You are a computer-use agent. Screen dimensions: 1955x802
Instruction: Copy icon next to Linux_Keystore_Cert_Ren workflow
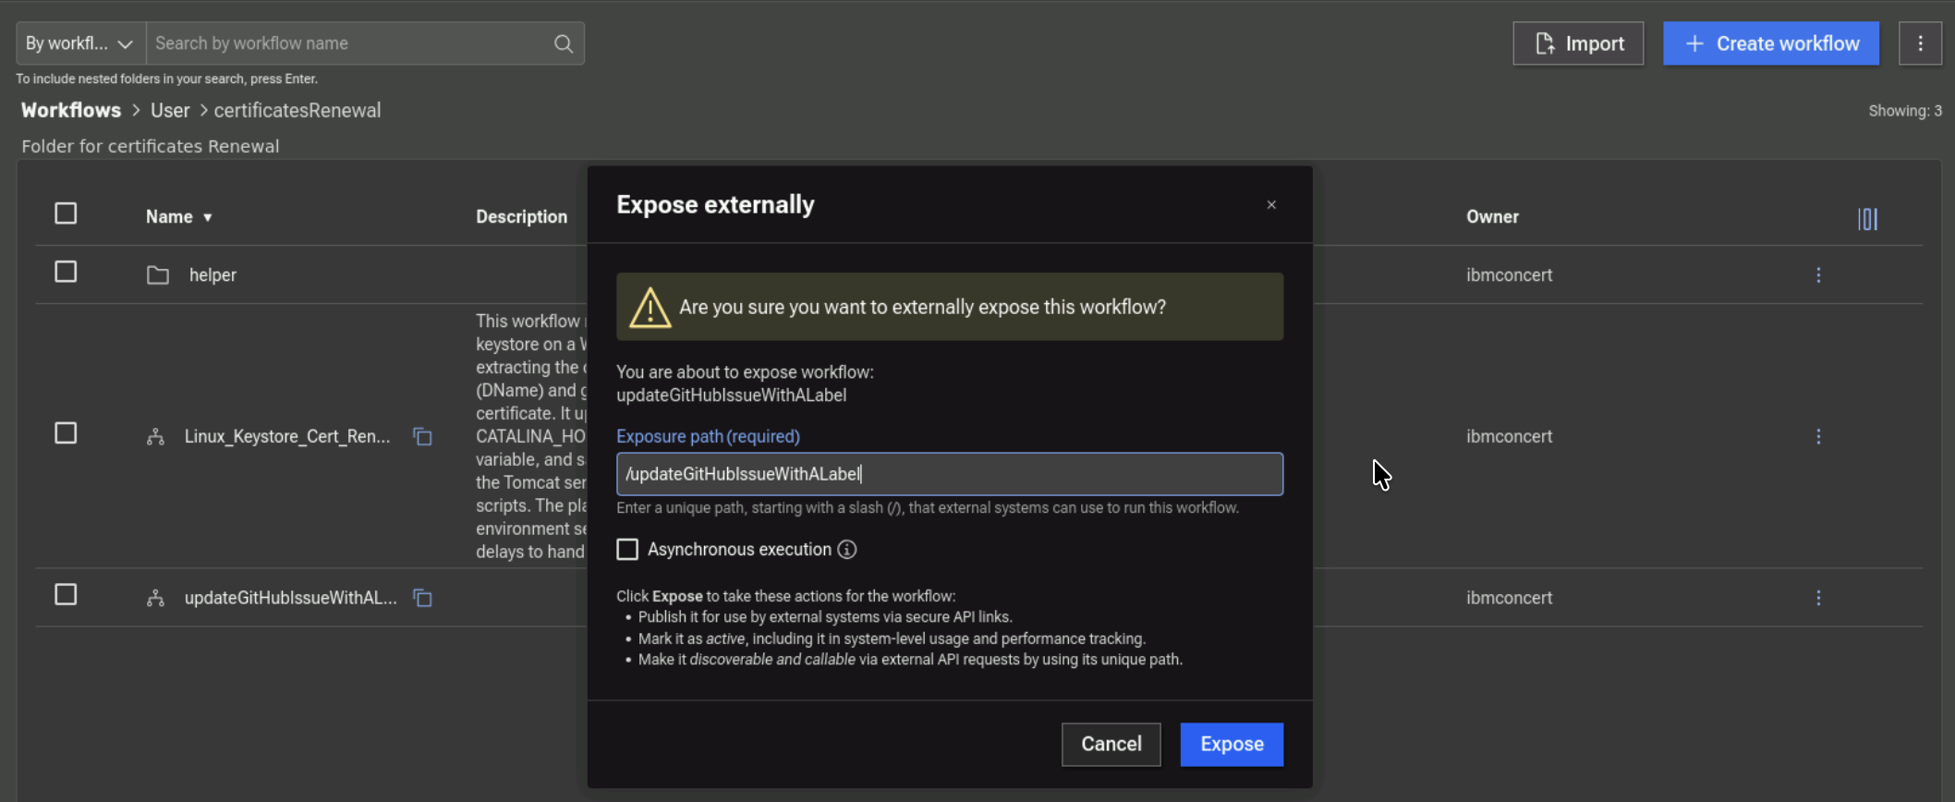pyautogui.click(x=422, y=436)
